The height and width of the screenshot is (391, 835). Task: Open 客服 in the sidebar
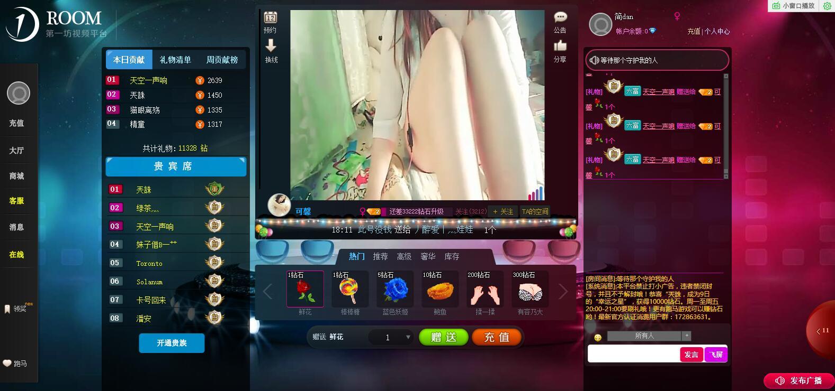click(16, 201)
